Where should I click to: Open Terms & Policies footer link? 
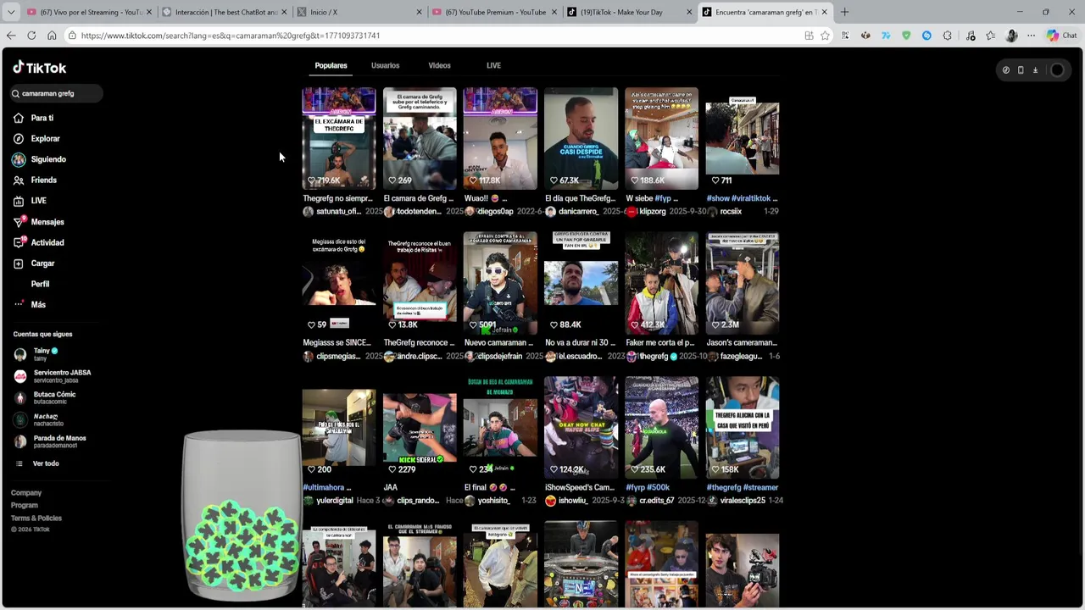[36, 518]
